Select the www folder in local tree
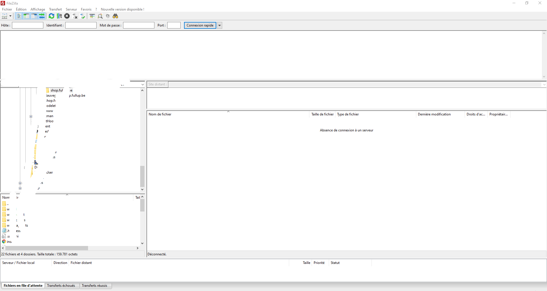The image size is (547, 291). 50,111
